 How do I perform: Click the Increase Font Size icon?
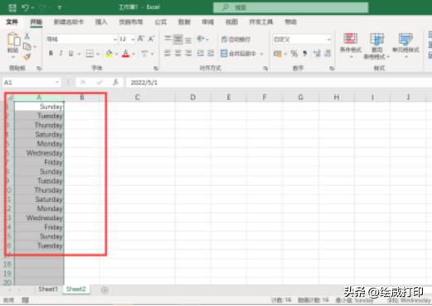[x=141, y=39]
